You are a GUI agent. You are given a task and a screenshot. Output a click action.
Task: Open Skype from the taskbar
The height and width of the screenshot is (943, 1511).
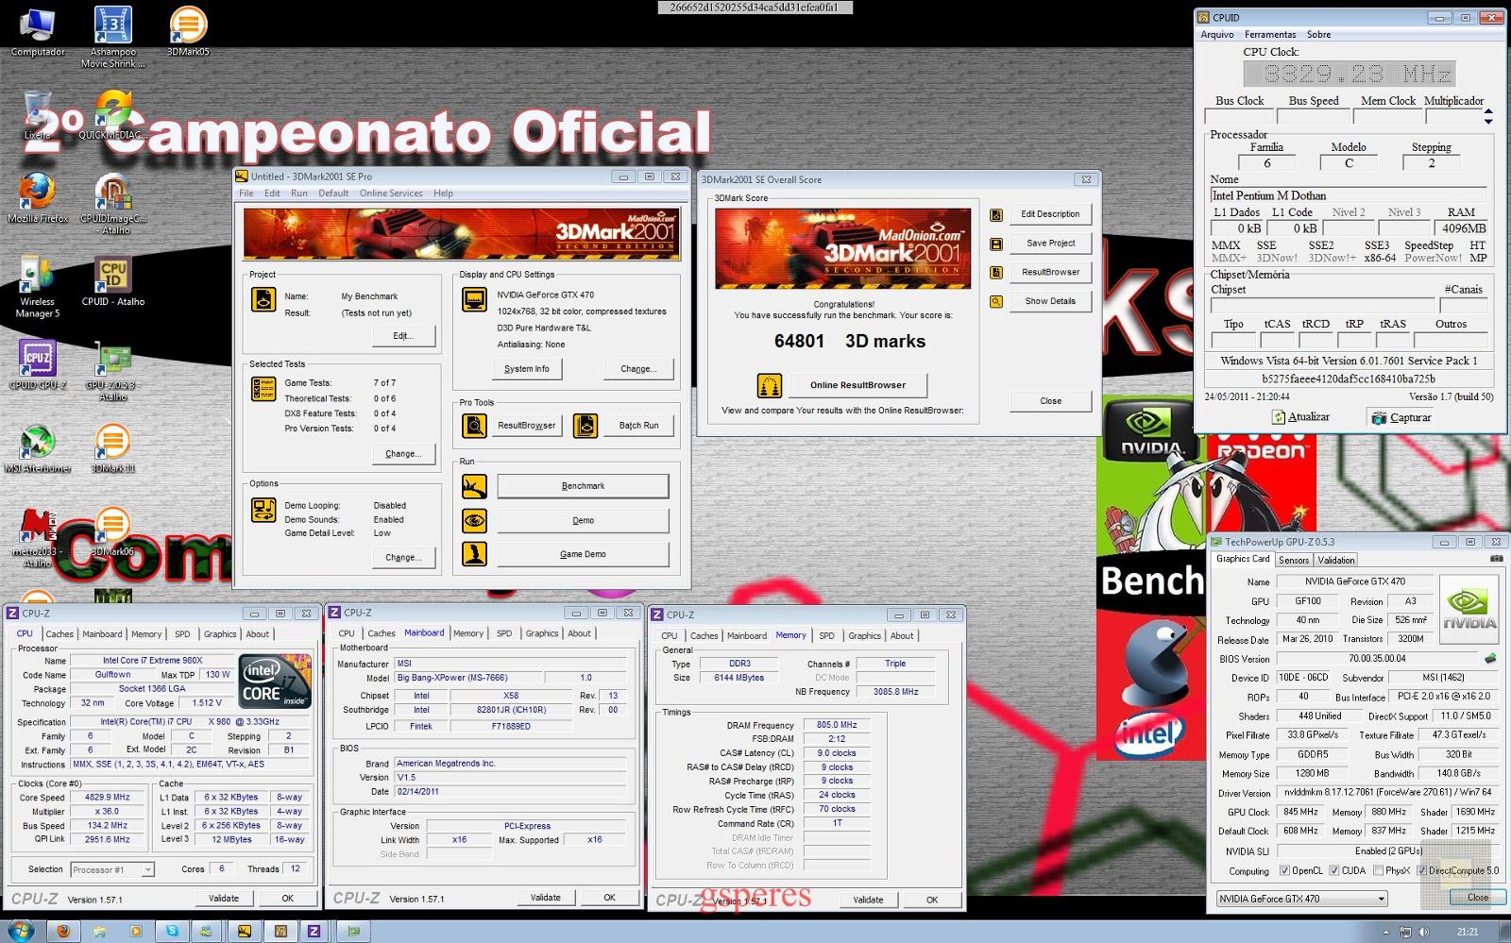click(172, 932)
